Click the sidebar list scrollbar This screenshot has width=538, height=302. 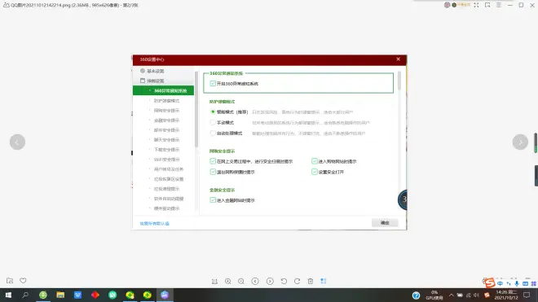pos(196,110)
